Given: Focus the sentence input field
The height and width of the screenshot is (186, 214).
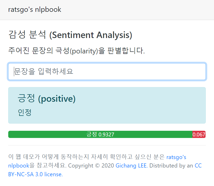Looking at the screenshot, I should coord(107,71).
